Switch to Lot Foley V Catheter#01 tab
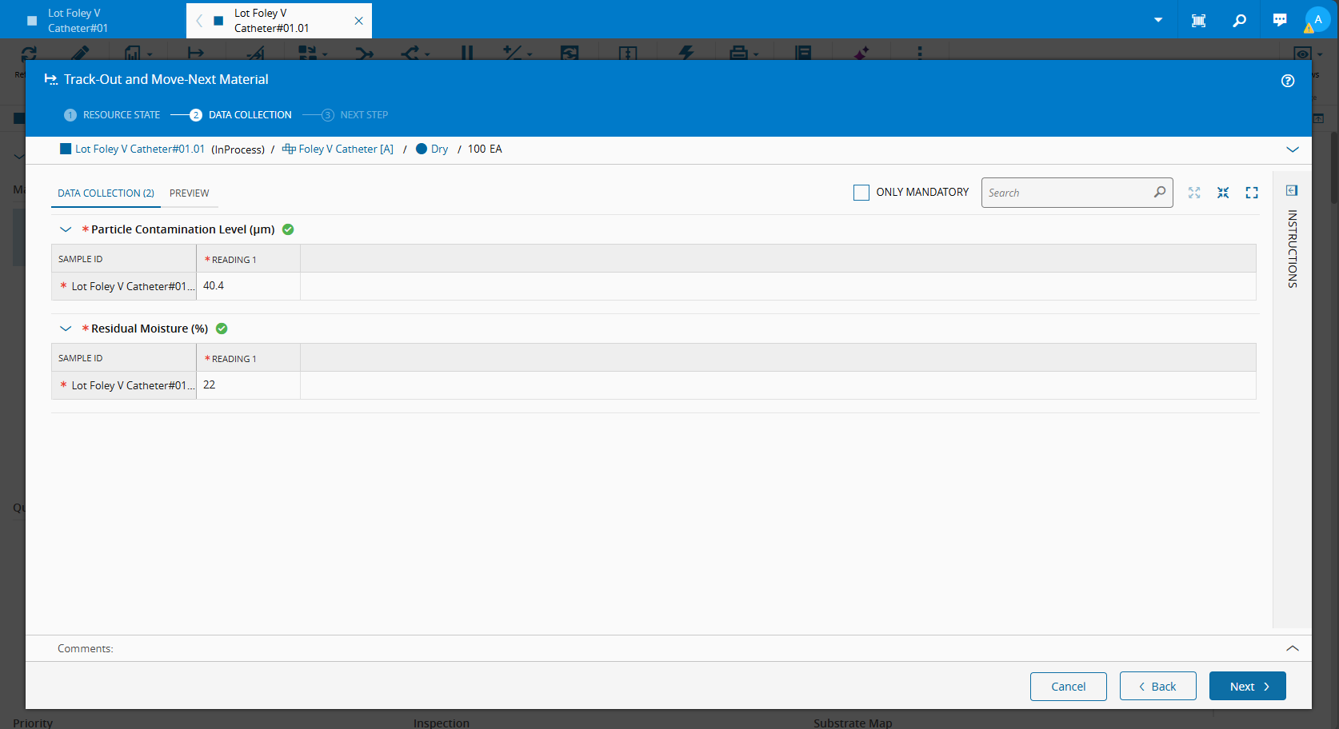 click(x=93, y=20)
